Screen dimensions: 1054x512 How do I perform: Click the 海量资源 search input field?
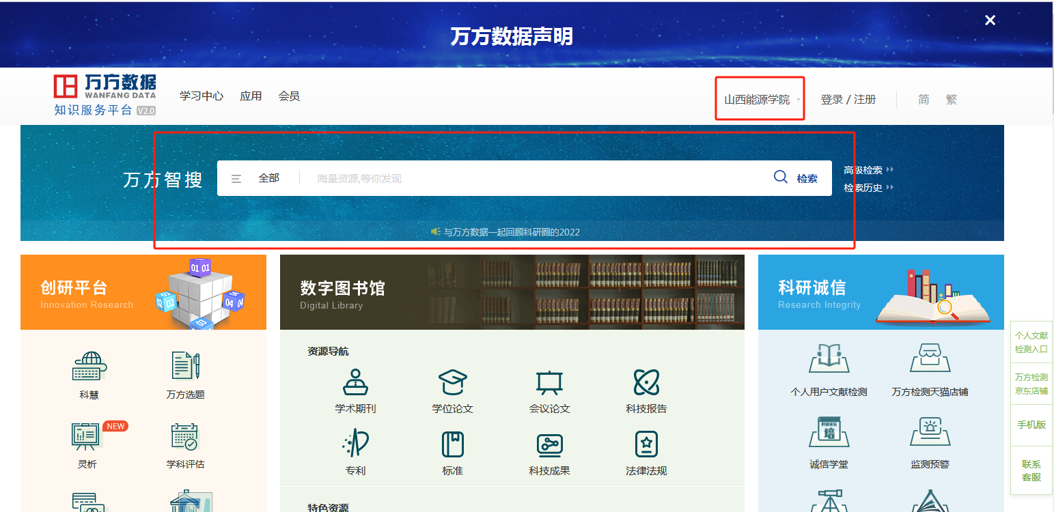click(533, 178)
